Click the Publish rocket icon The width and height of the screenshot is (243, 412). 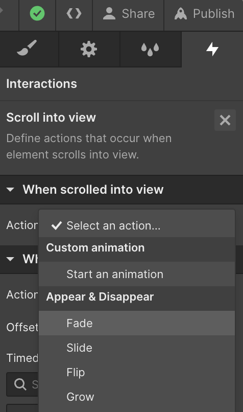coord(181,13)
